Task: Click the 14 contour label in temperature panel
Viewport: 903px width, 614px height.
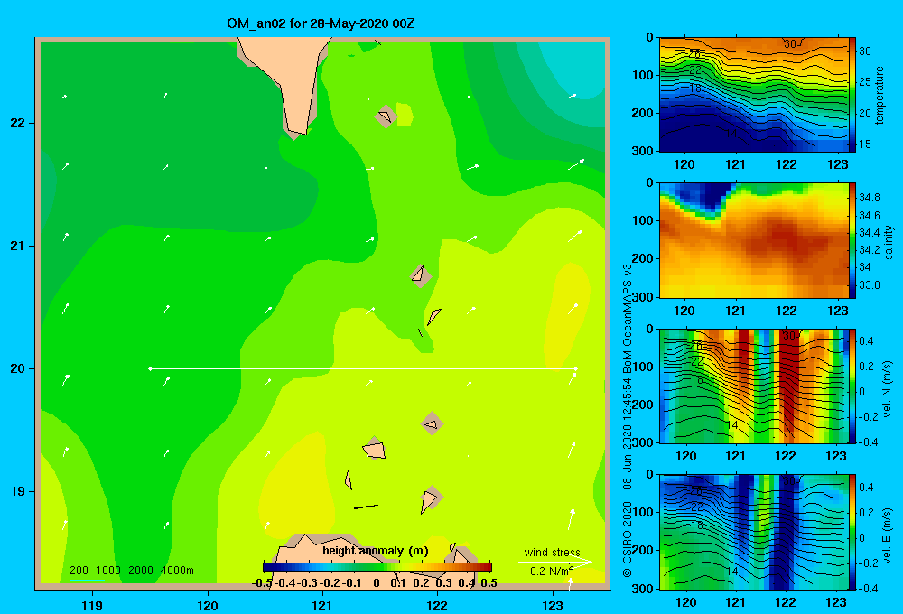Action: (x=731, y=134)
